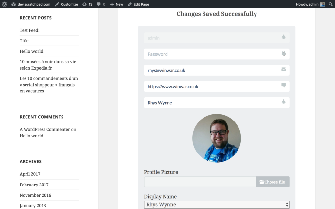
Task: Click the Display Name label
Action: pyautogui.click(x=160, y=196)
